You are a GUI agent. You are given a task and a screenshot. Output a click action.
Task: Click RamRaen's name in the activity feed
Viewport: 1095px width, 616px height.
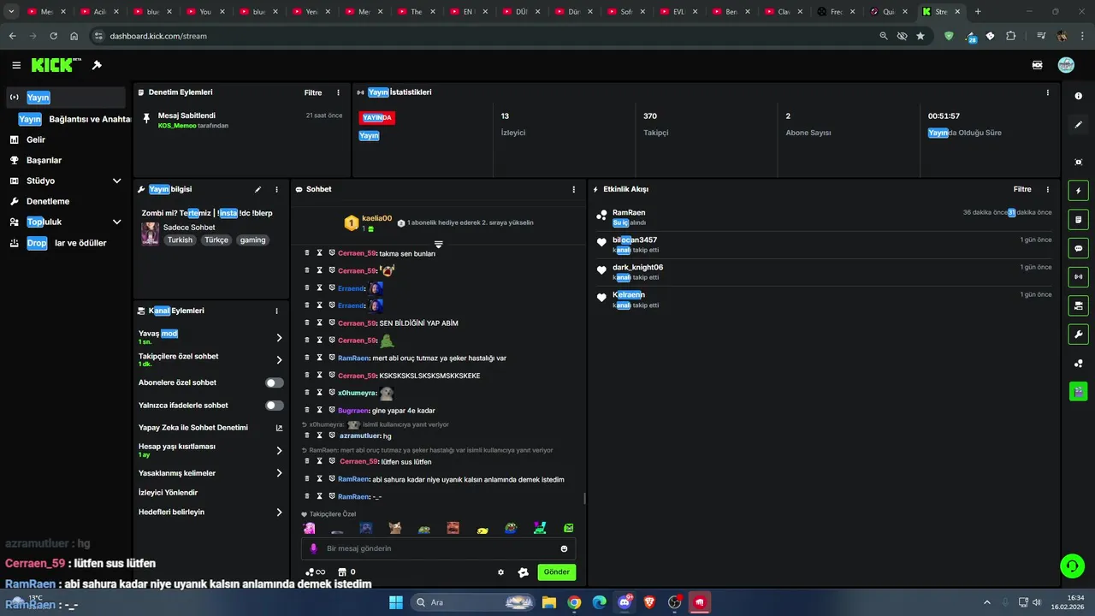coord(629,212)
